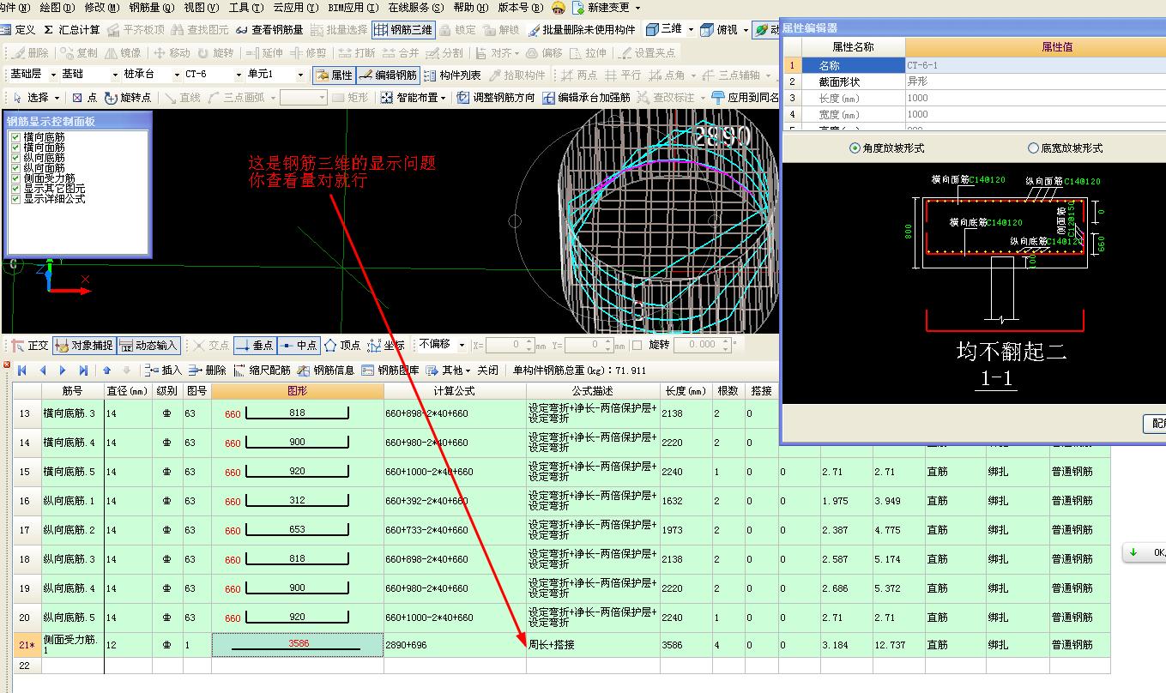Select the 名称 value cell CT-6-1
The width and height of the screenshot is (1166, 693).
click(x=1036, y=65)
